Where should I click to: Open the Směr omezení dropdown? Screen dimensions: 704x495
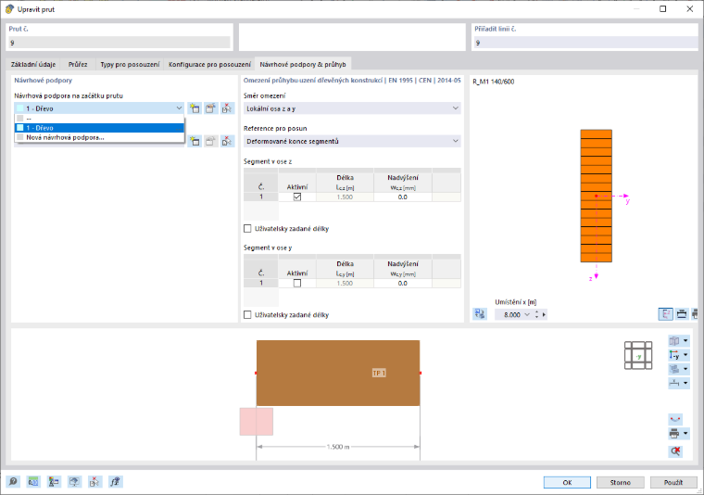click(x=352, y=108)
